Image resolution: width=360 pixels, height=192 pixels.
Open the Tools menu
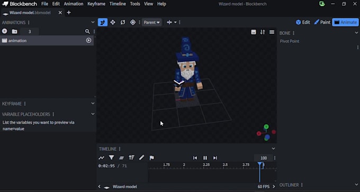[135, 4]
